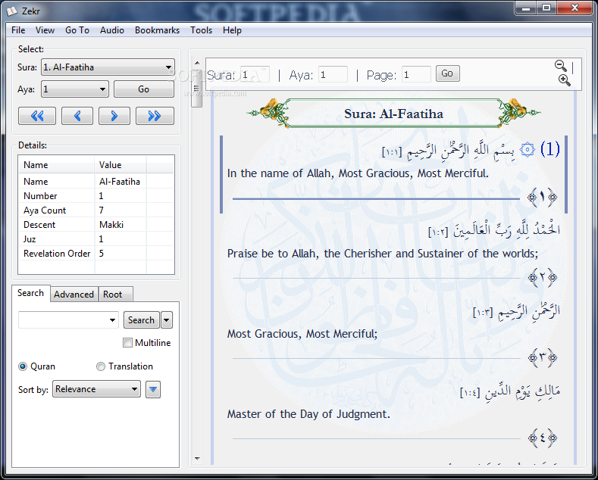Click the Makki value cell
598x480 pixels.
121,225
